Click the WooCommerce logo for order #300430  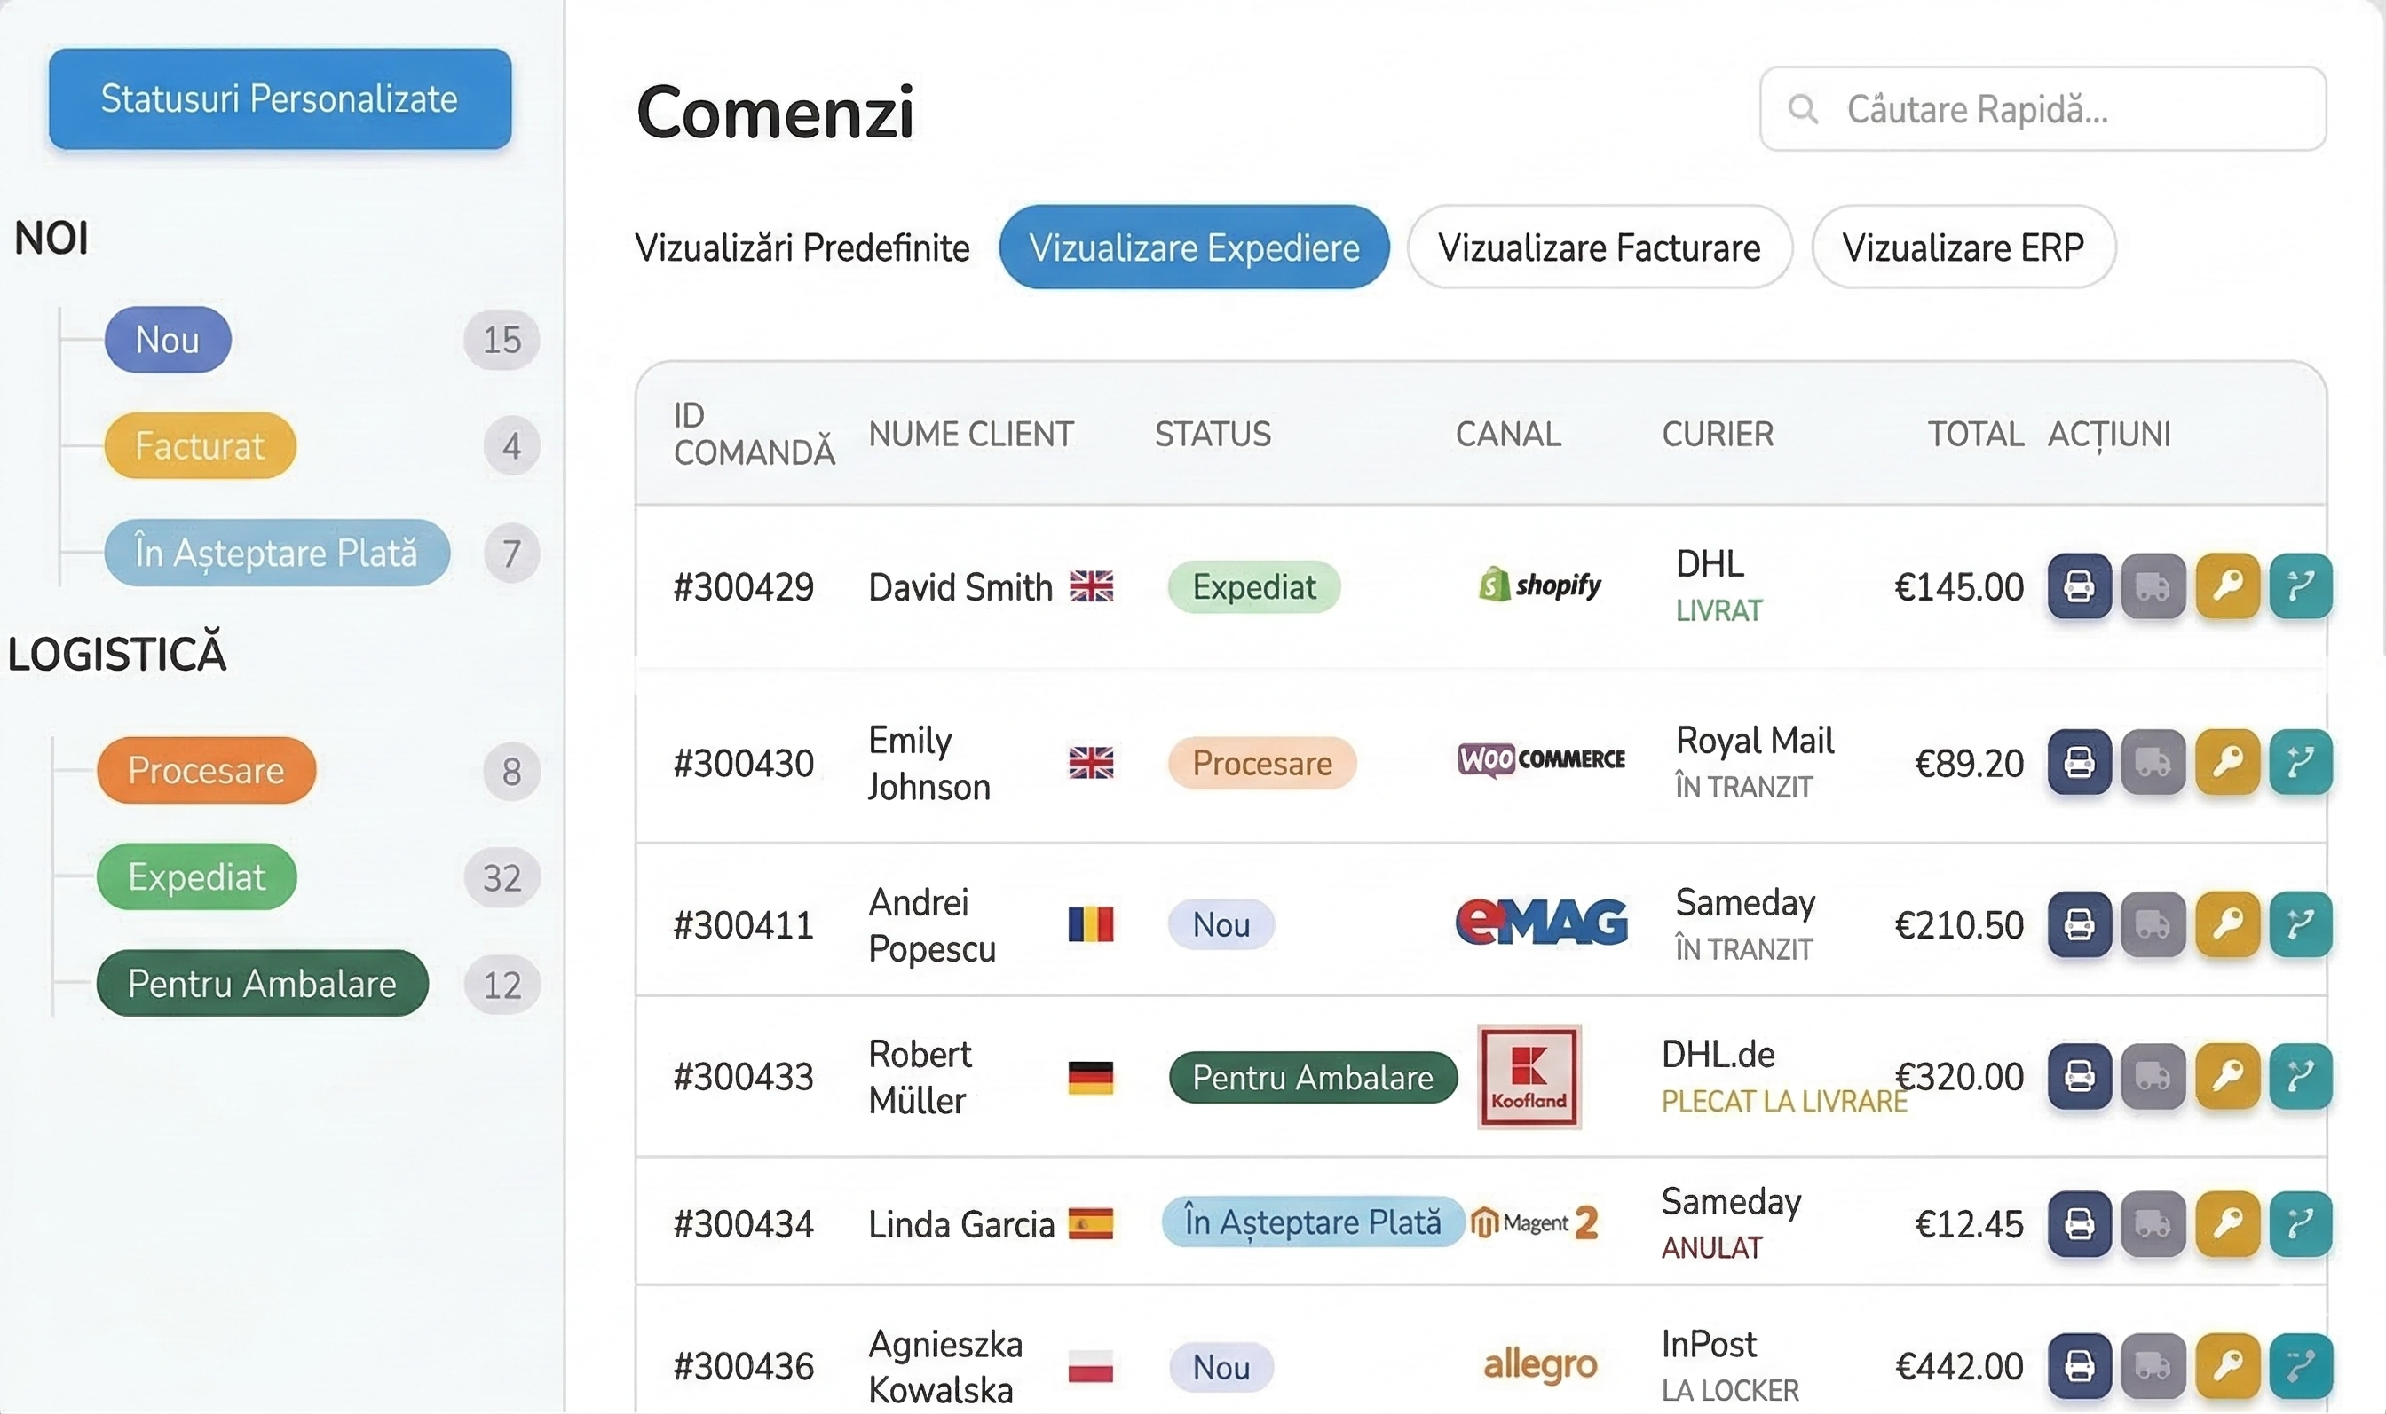point(1542,760)
